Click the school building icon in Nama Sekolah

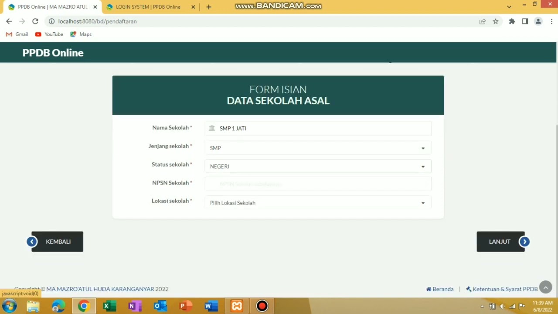[212, 128]
